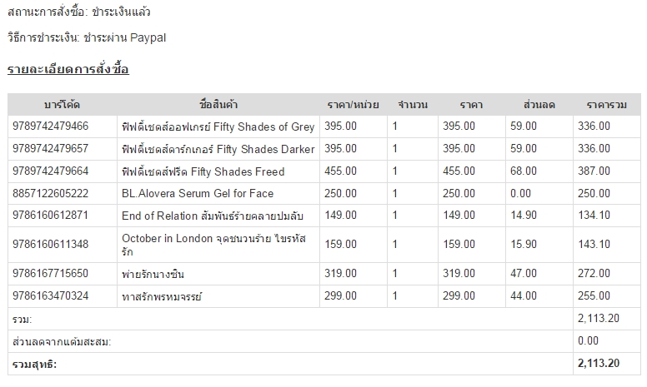Image resolution: width=647 pixels, height=387 pixels.
Task: Click พ่ายรักนางซิน product name
Action: point(153,274)
